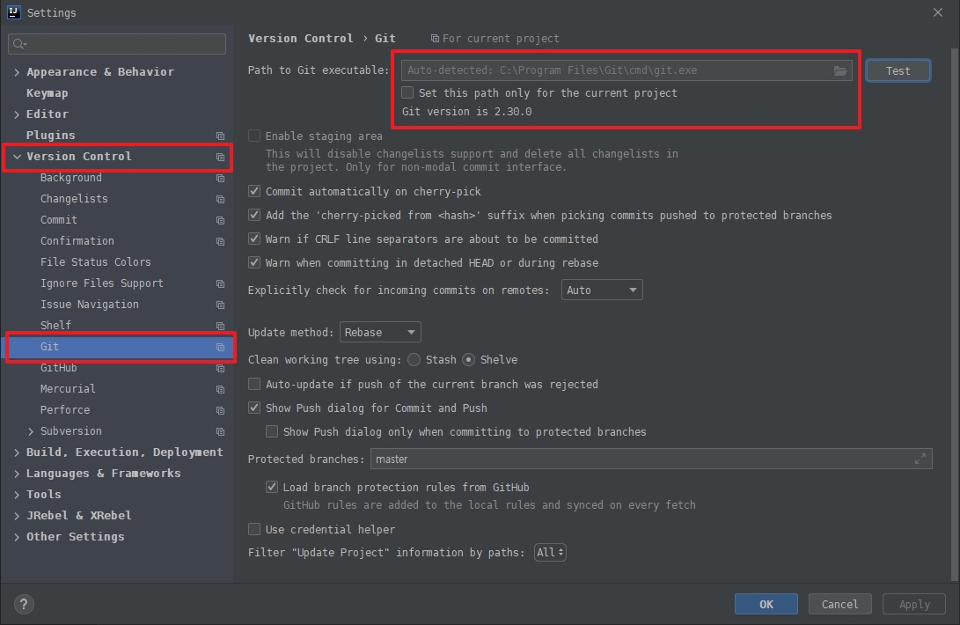This screenshot has height=625, width=960.
Task: Open the GitHub settings page
Action: point(59,368)
